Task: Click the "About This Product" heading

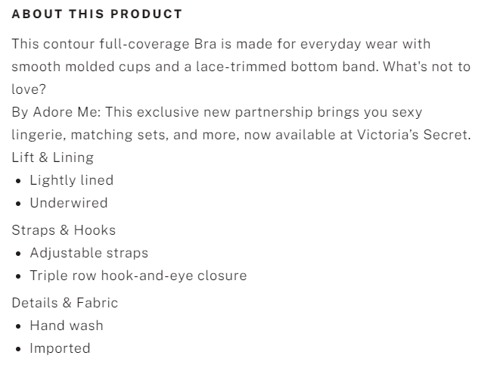Action: (97, 14)
